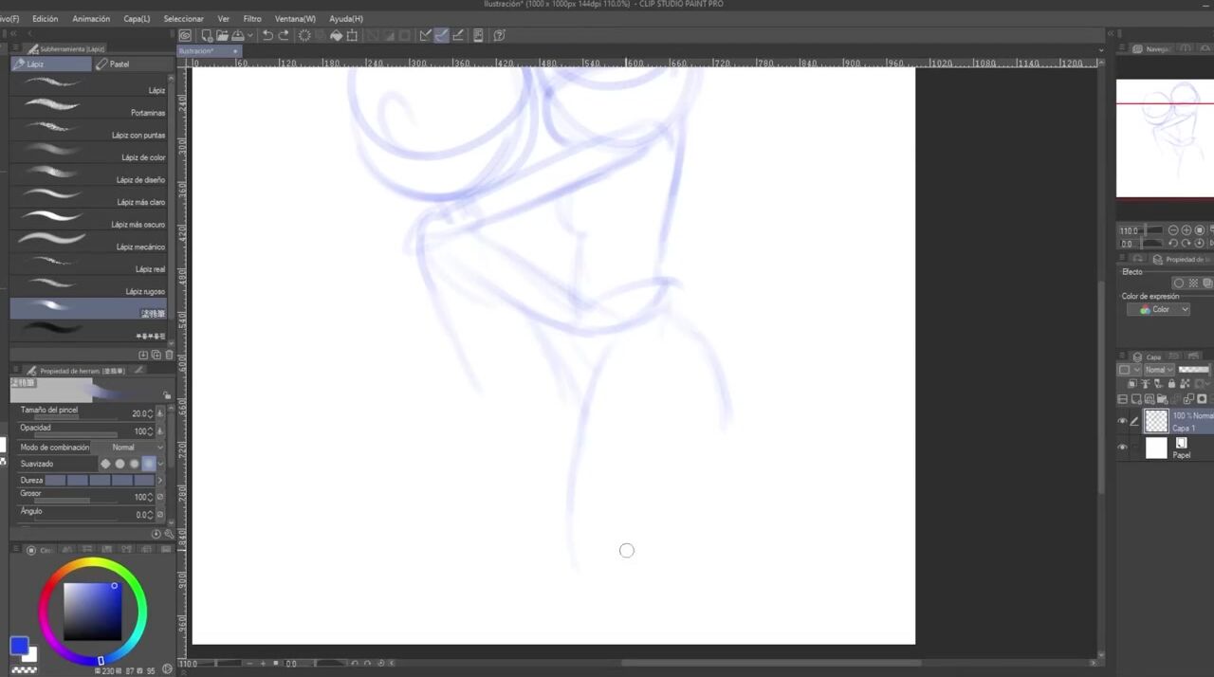The image size is (1214, 677).
Task: Switch to the Pastel tool tab
Action: coord(120,64)
